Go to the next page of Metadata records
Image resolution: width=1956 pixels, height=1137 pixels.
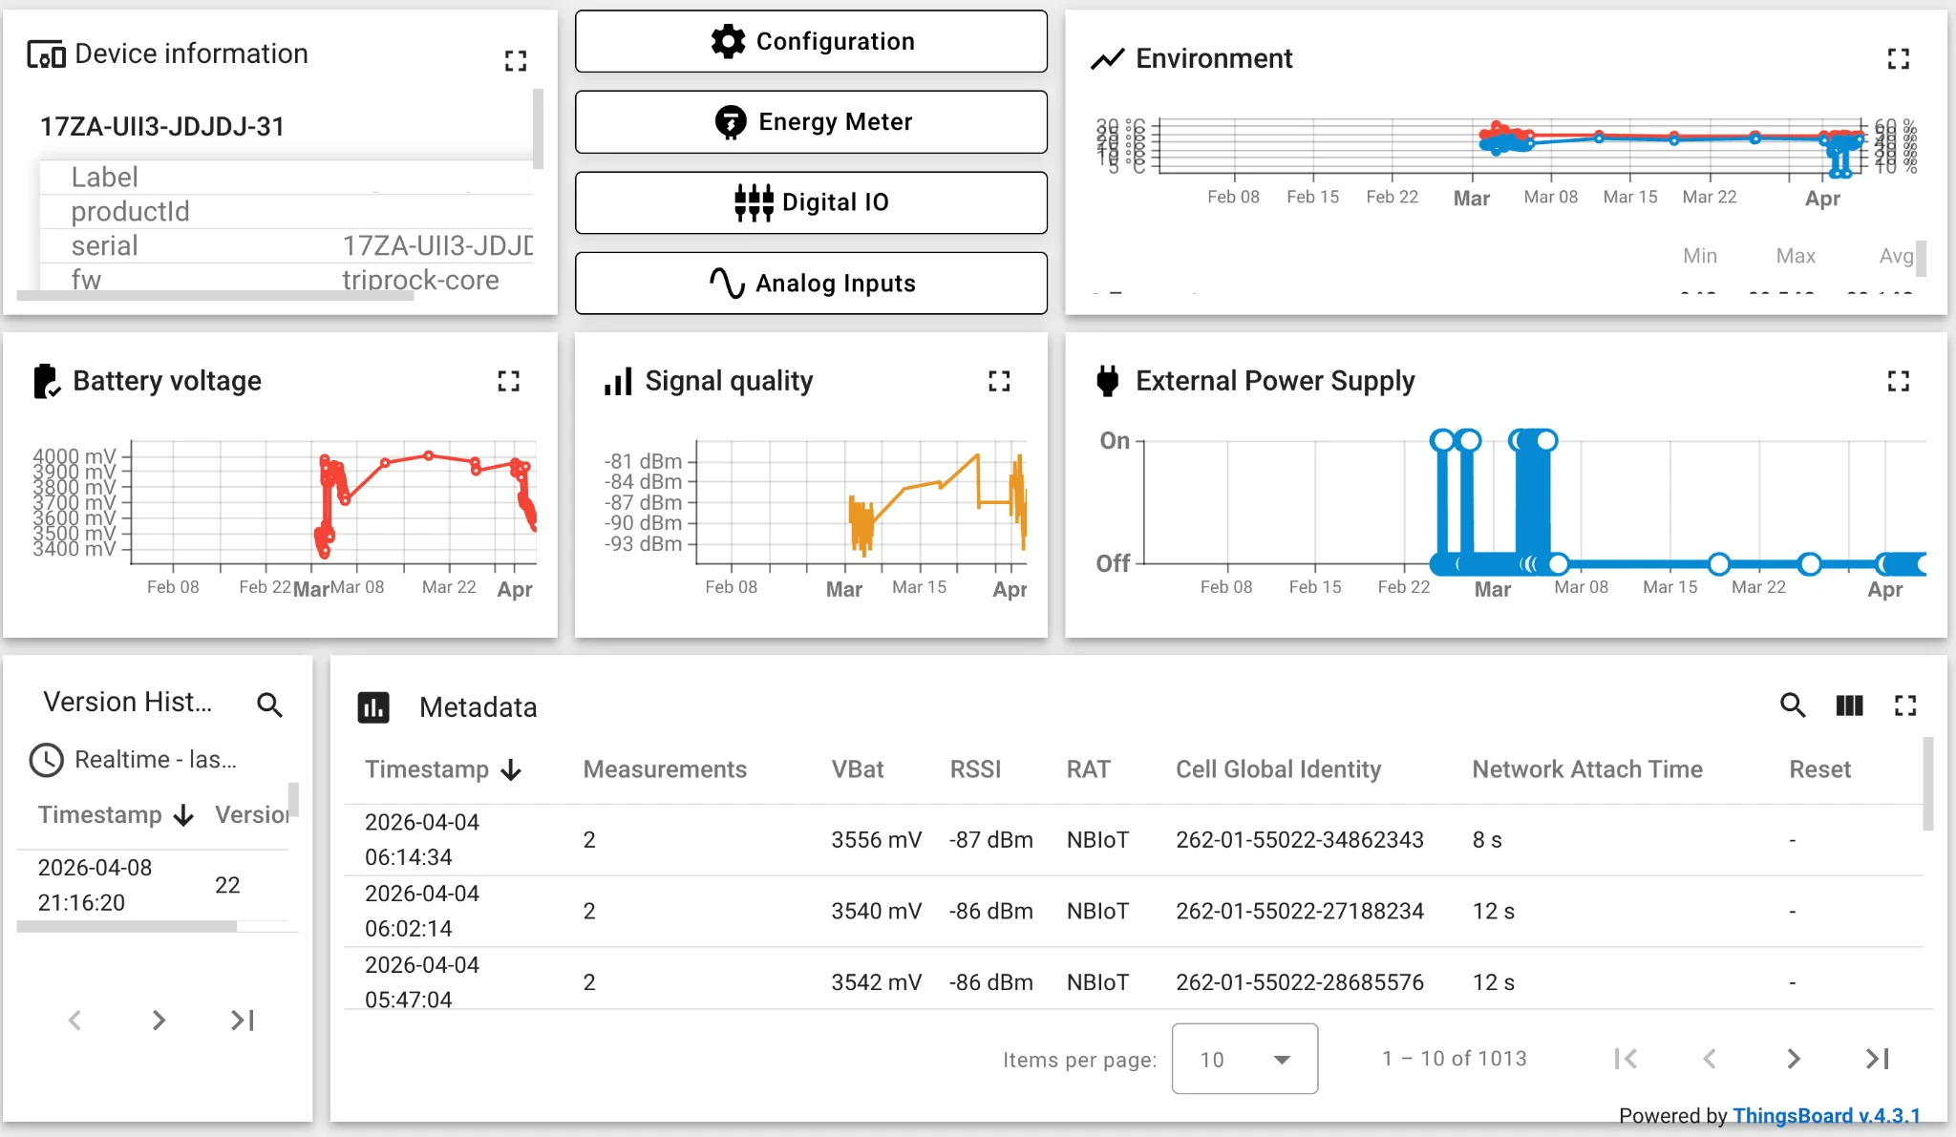(1793, 1058)
